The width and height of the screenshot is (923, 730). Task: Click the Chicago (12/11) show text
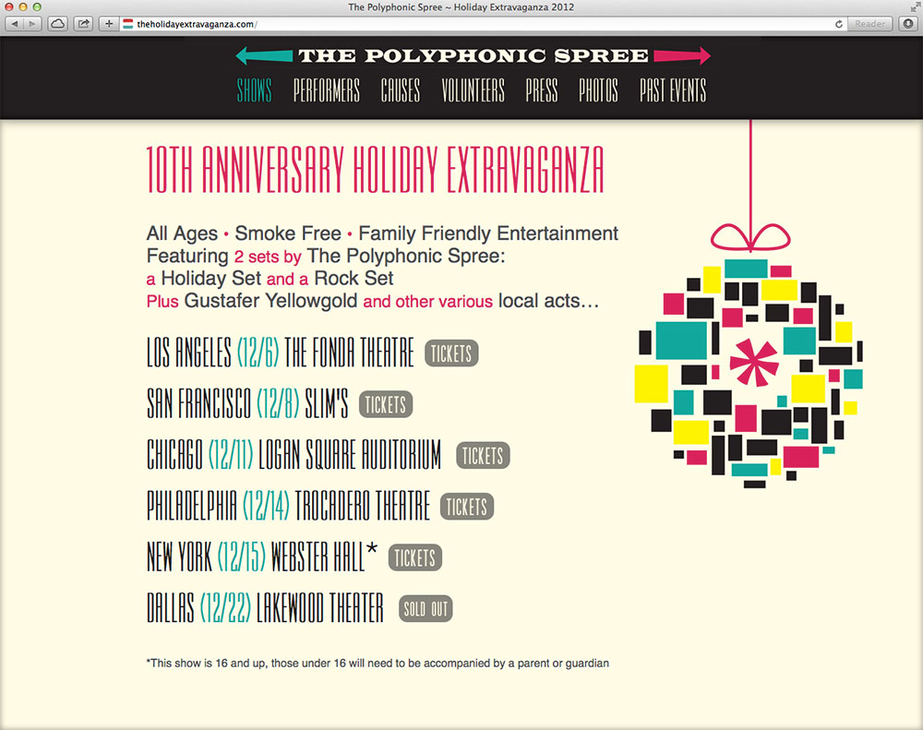(294, 455)
